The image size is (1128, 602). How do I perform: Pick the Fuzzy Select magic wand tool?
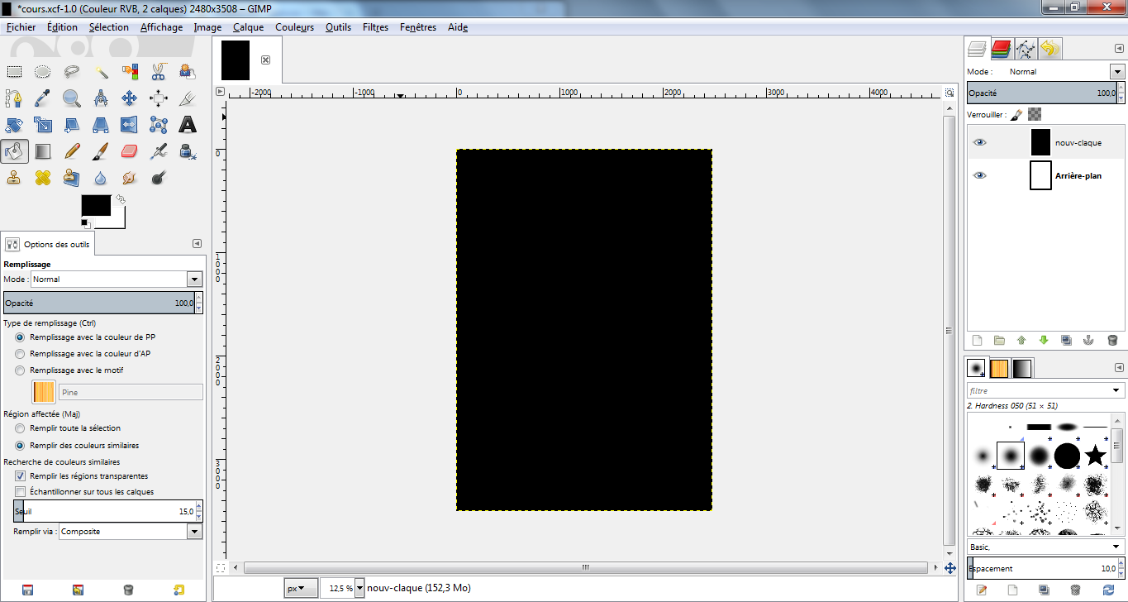[101, 72]
